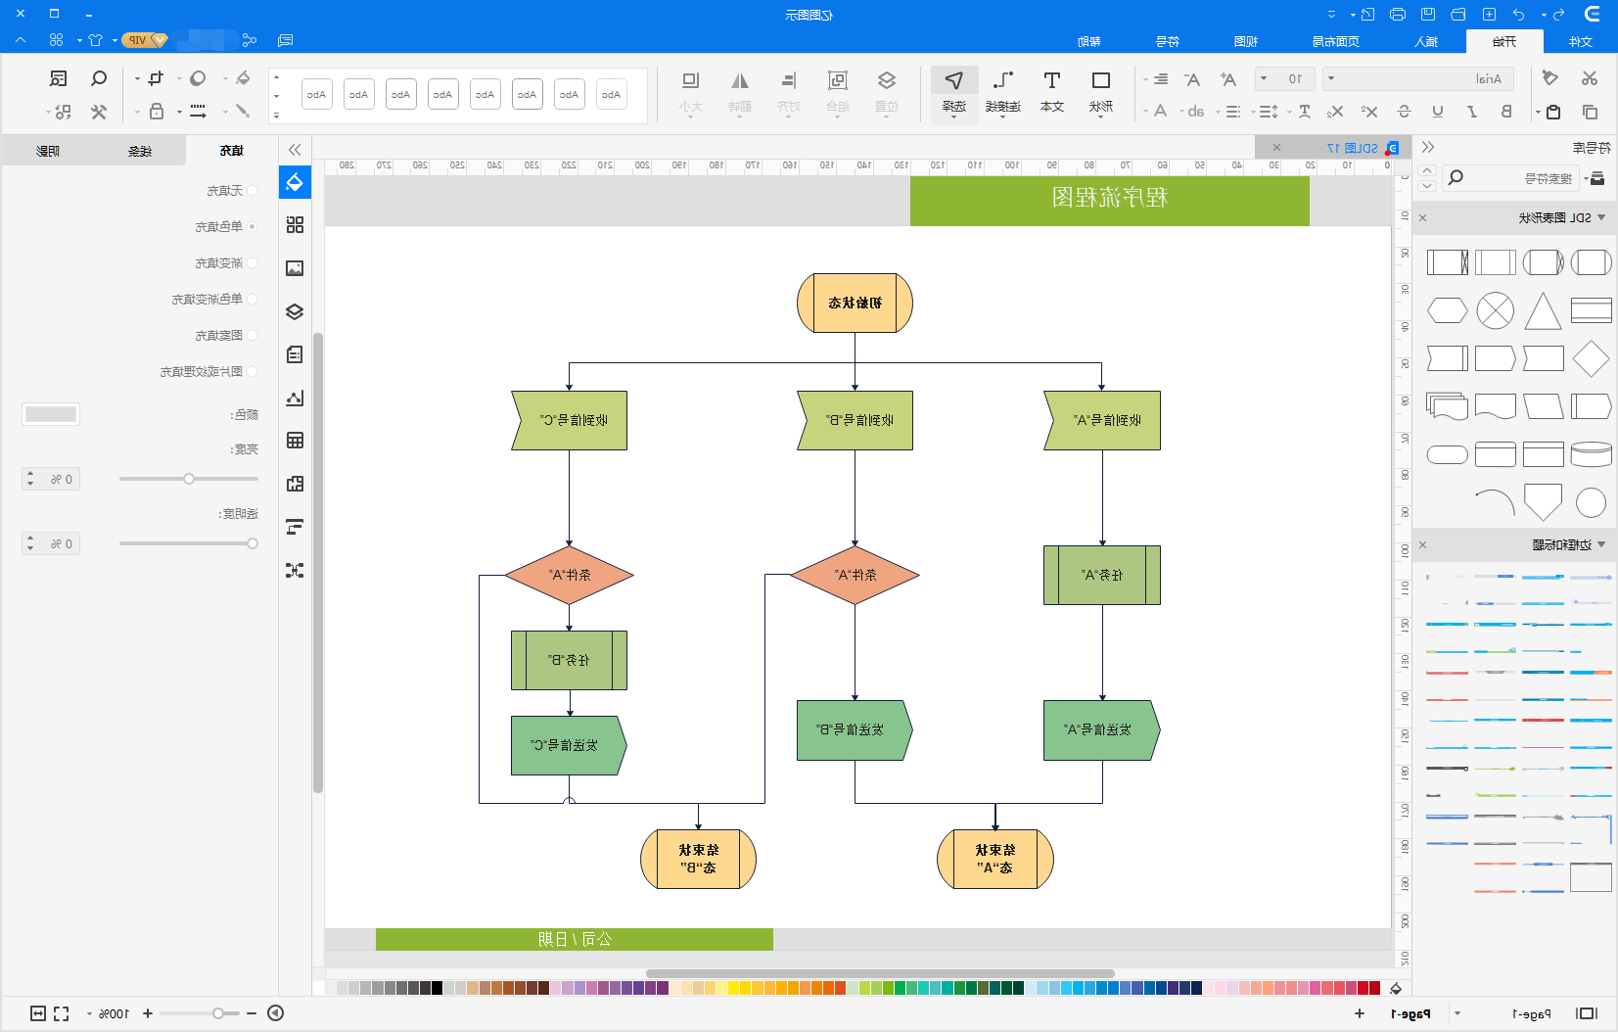
Task: Toggle Italic formatting (I)
Action: tap(1472, 112)
